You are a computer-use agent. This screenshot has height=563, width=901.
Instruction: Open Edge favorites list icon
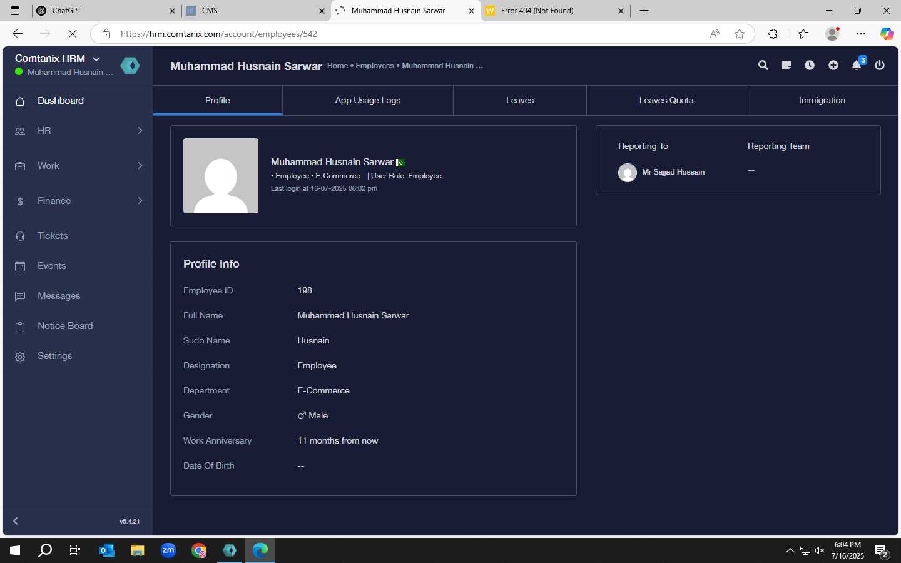coord(803,34)
